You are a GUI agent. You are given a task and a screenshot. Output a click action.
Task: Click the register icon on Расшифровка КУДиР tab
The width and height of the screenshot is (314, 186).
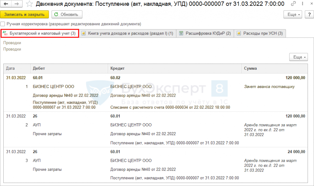(181, 33)
